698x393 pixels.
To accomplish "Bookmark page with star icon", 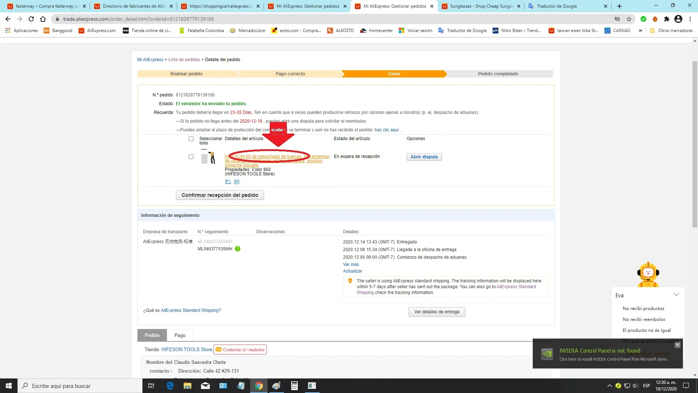I will click(x=629, y=19).
